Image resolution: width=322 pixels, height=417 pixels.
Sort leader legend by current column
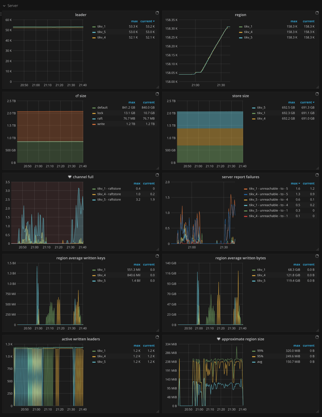(147, 21)
